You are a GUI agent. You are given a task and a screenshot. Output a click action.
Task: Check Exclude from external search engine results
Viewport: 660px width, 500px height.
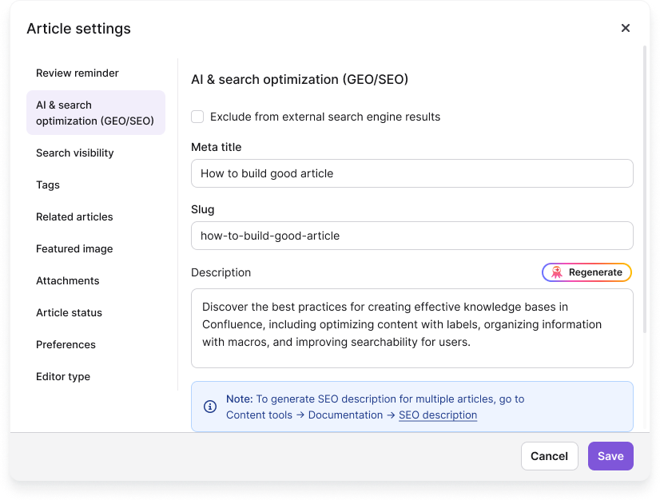[197, 117]
